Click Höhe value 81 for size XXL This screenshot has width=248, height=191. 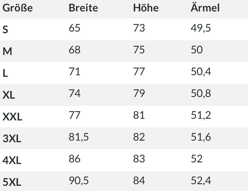click(x=139, y=115)
